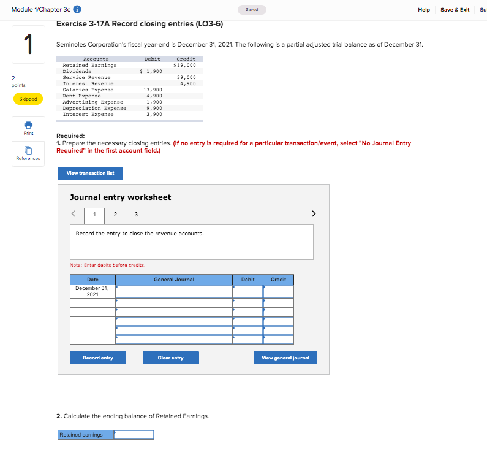
Task: Click Record entry button
Action: click(98, 357)
